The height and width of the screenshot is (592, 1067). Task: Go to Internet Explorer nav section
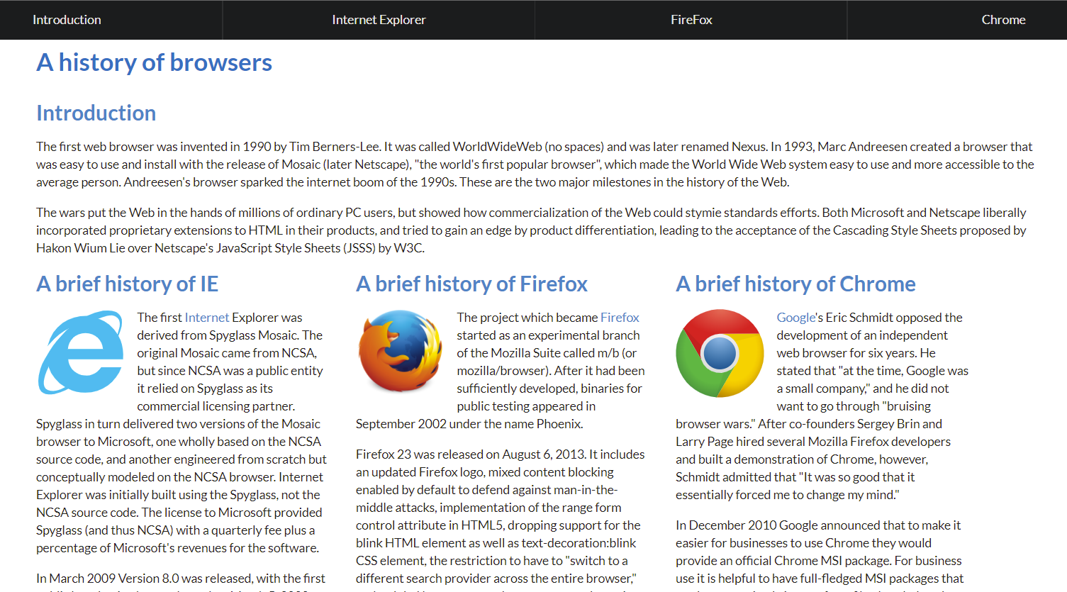coord(379,20)
